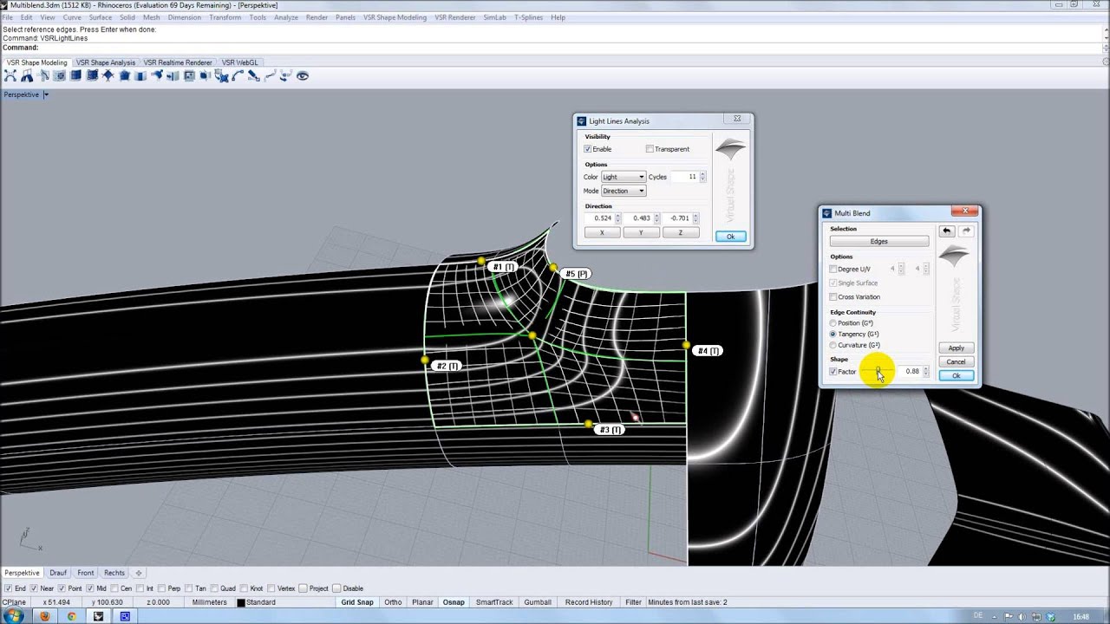
Task: Click the diamond-shaped control point icon
Action: coord(108,76)
